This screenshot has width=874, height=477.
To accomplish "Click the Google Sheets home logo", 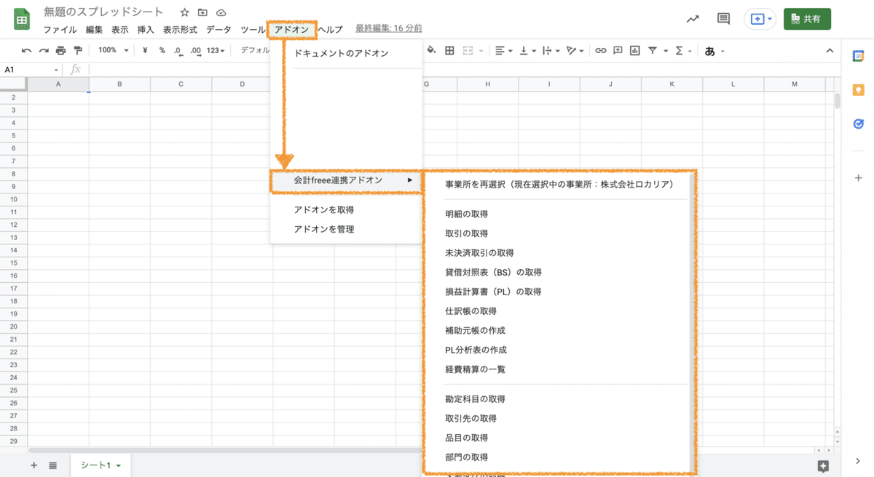I will click(22, 20).
